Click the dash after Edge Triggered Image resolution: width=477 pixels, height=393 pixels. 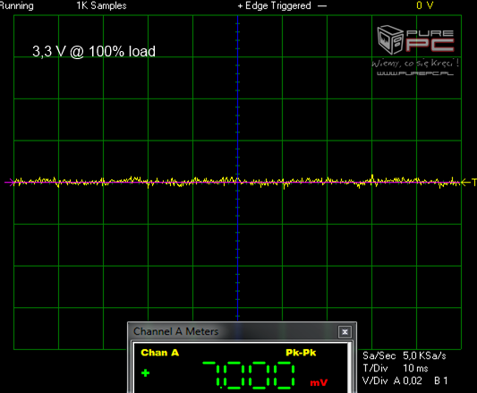[x=322, y=6]
